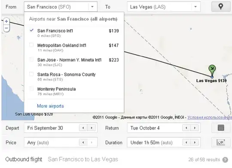Click 'Airports near San Francisco' header

pyautogui.click(x=73, y=19)
